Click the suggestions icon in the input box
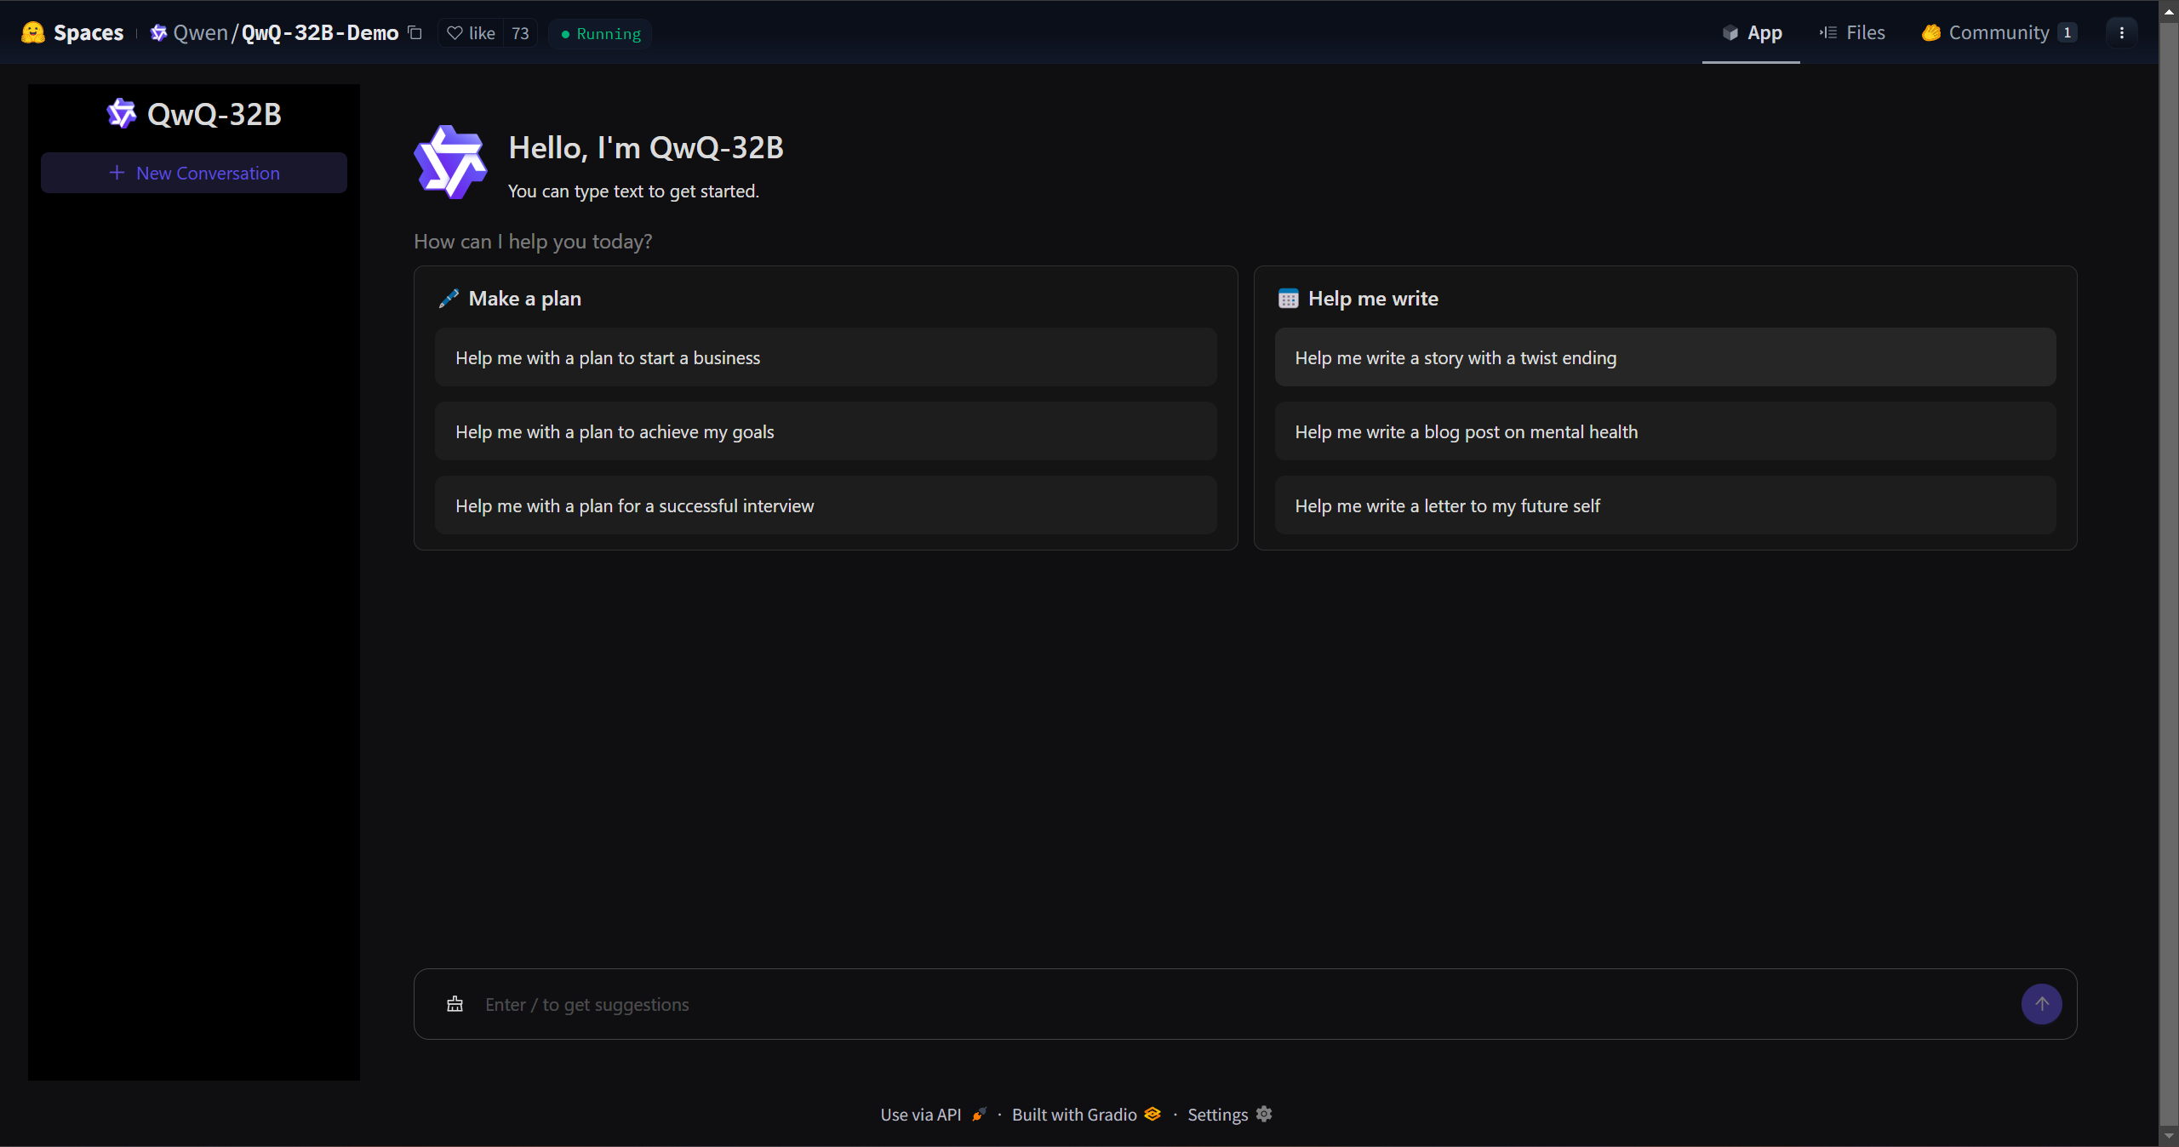The image size is (2179, 1147). (x=455, y=1004)
